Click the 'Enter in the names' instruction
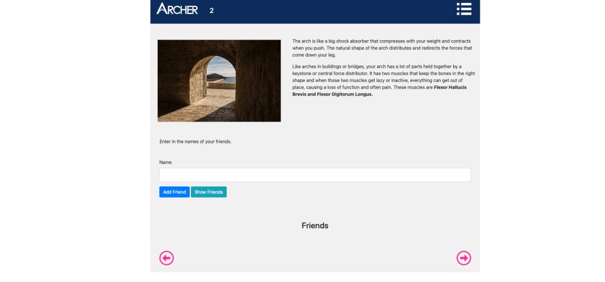Image resolution: width=605 pixels, height=282 pixels. 196,142
